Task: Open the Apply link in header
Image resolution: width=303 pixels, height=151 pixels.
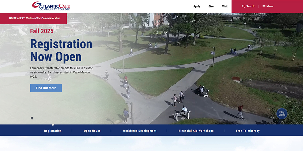Action: coord(197,6)
